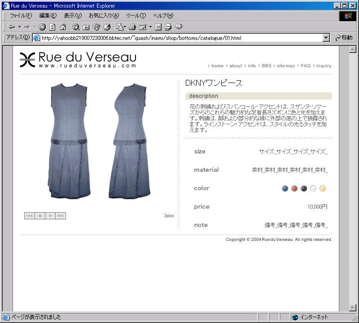Follow the FAQ navigation link
The height and width of the screenshot is (323, 359).
tap(306, 65)
